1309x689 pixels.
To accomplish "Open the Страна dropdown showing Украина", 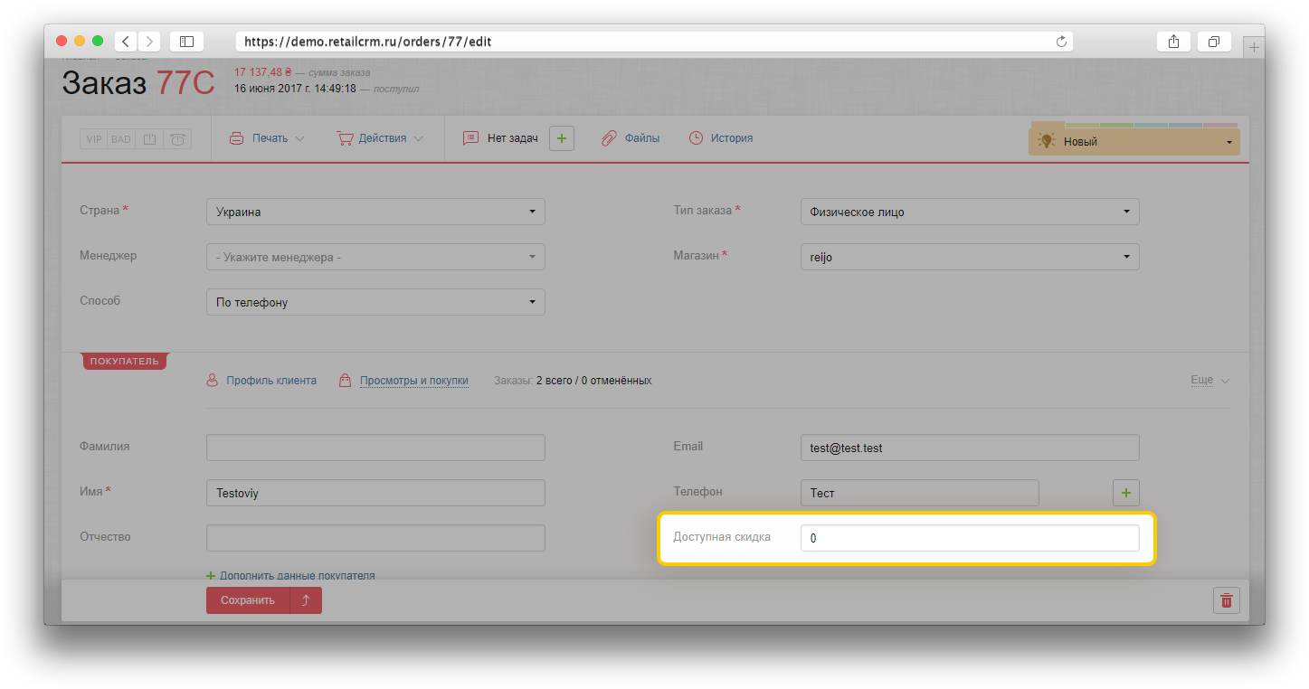I will coord(375,212).
